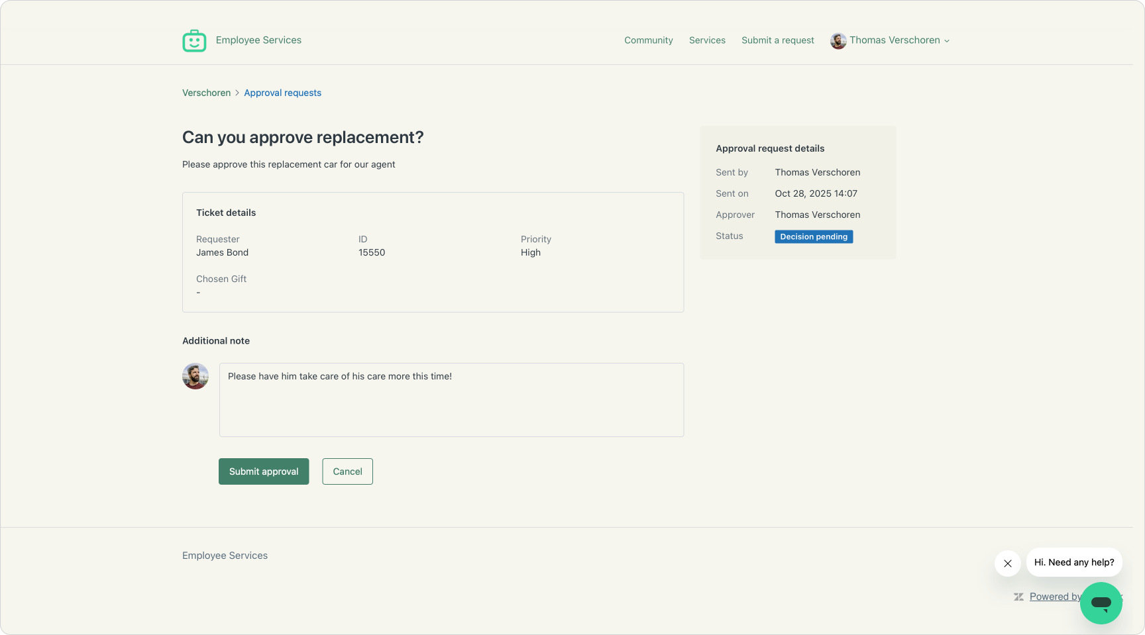
Task: Launch the green chat messenger icon
Action: point(1101,603)
